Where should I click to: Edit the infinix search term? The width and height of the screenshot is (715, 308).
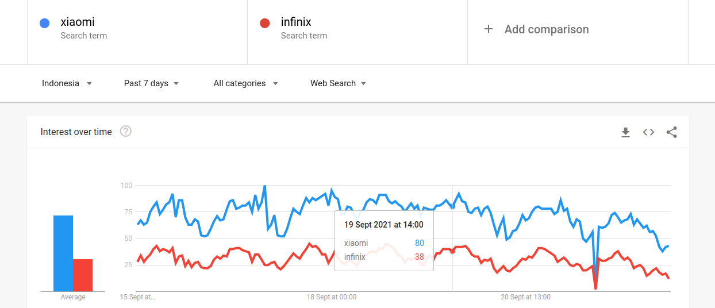click(x=357, y=29)
